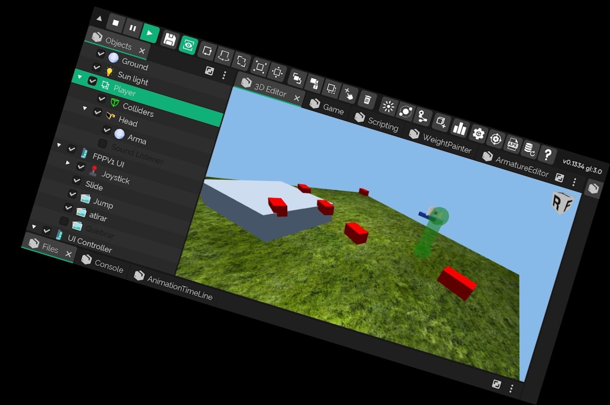Click the database icon in toolbar
610x405 pixels.
point(529,149)
